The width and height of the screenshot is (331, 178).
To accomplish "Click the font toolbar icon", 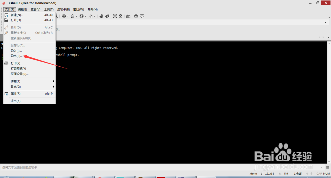I will click(x=91, y=16).
